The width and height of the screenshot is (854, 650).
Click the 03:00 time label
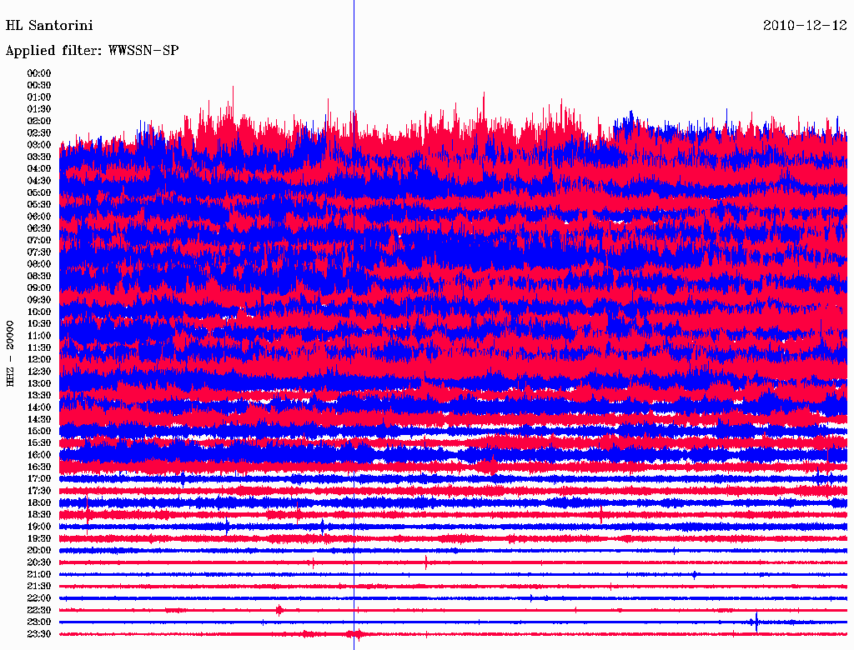coord(39,145)
